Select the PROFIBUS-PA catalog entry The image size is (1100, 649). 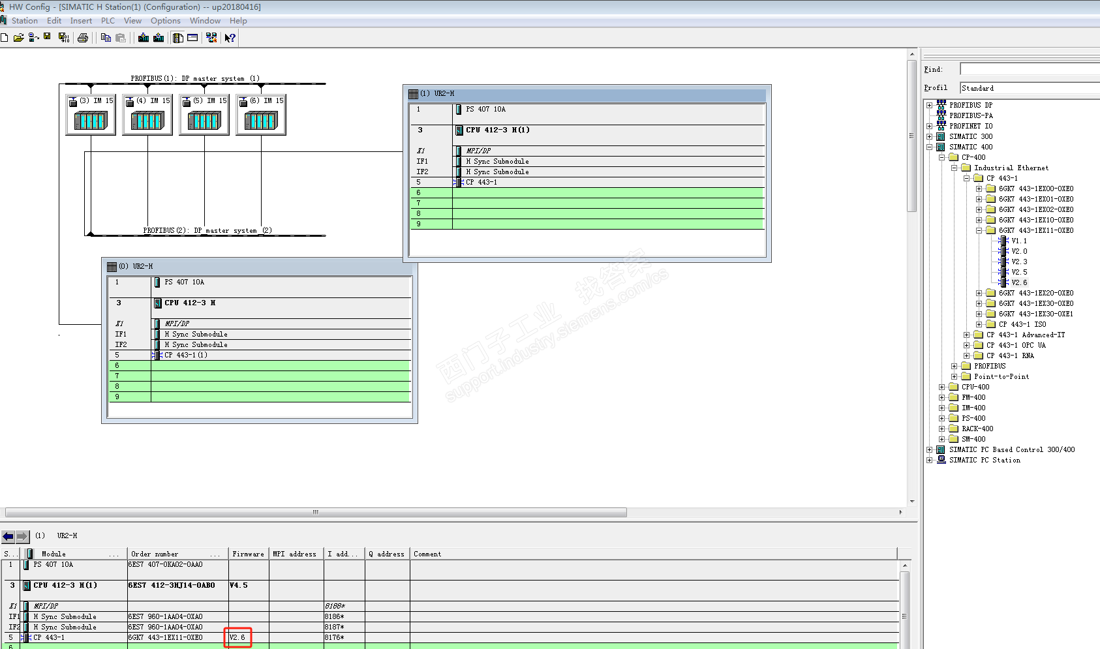971,115
